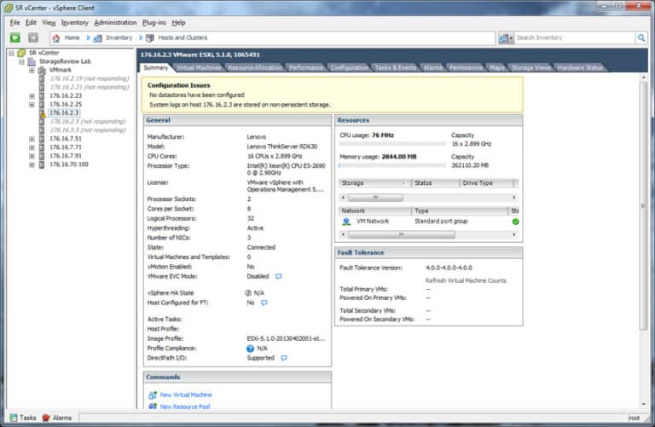The image size is (655, 427).
Task: Collapse the SR vCenter tree node
Action: (12, 53)
